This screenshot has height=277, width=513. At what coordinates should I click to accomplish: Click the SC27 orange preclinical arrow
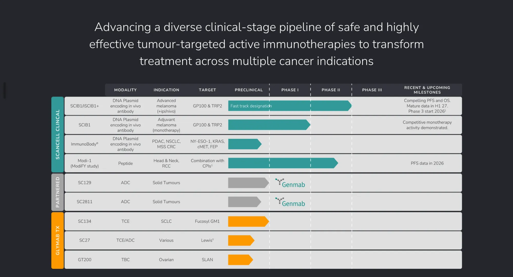pos(241,240)
